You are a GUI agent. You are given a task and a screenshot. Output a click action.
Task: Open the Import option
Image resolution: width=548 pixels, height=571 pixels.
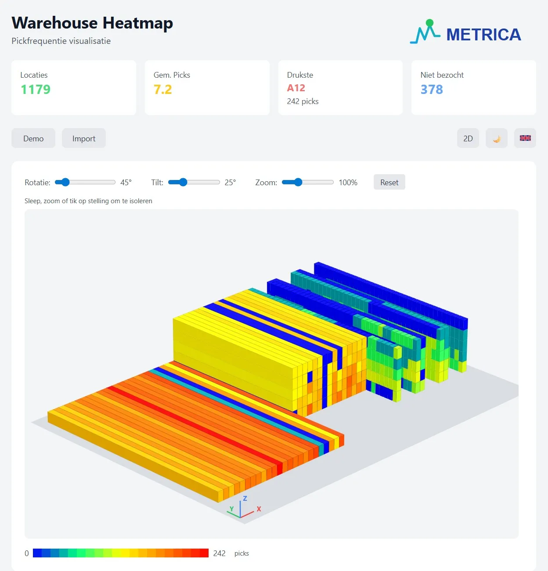[x=84, y=138]
